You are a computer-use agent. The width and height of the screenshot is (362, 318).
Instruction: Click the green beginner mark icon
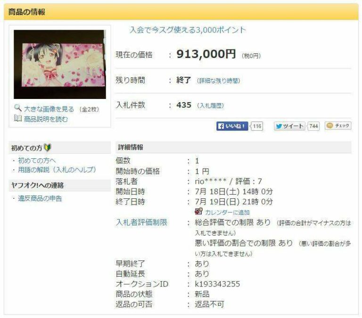point(48,147)
